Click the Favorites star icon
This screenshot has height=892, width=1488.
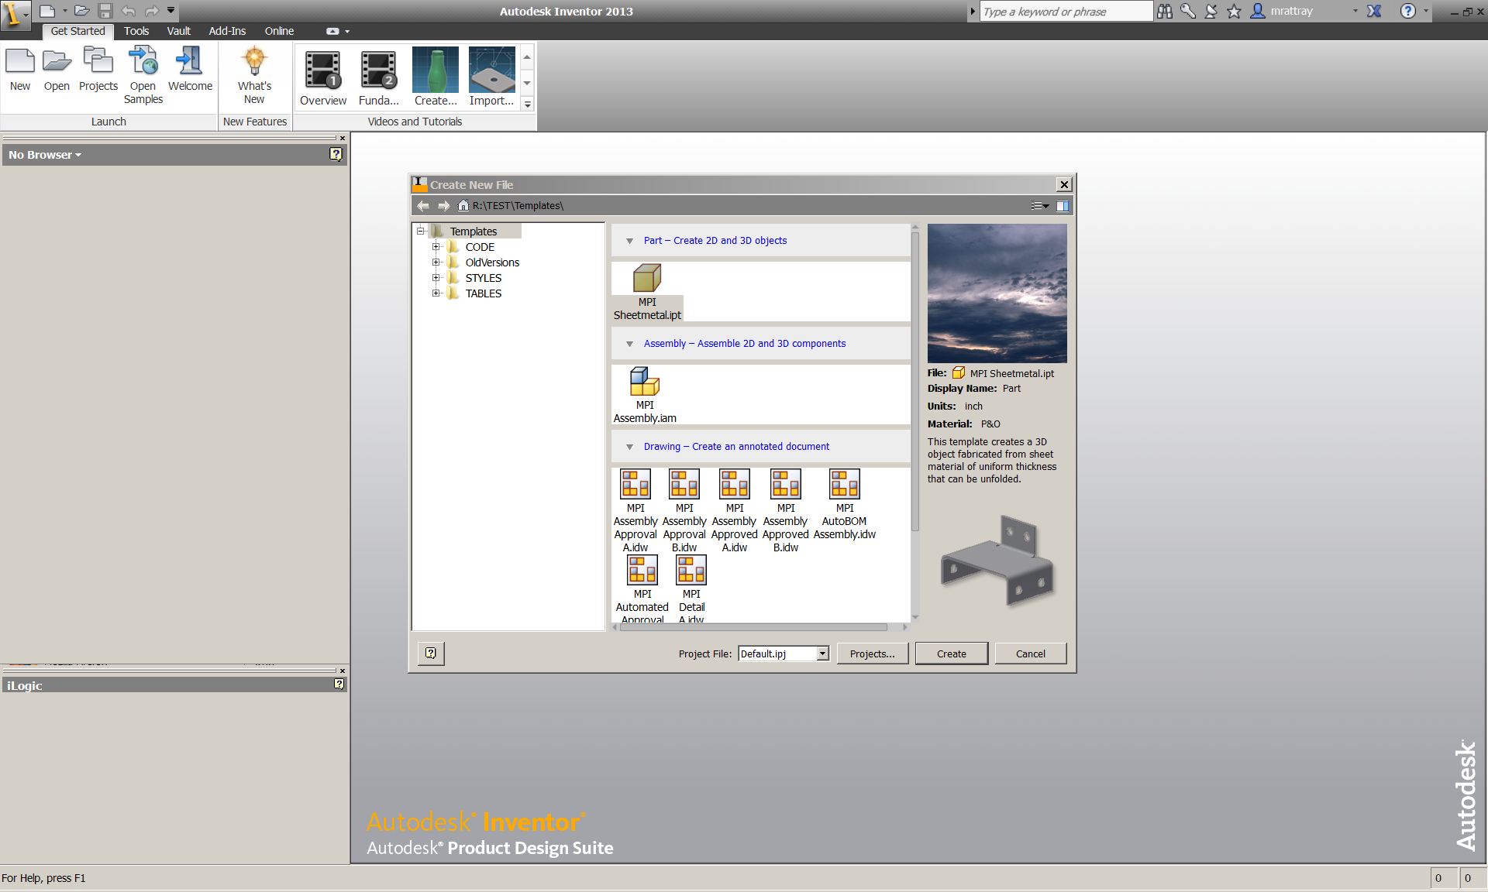[x=1234, y=11]
